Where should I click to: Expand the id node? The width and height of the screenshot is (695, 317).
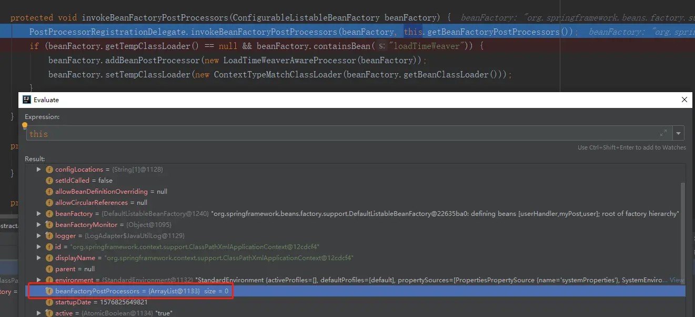pos(38,247)
